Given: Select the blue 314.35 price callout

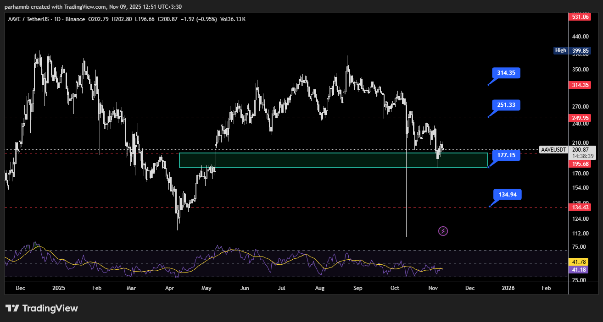Looking at the screenshot, I should 506,73.
